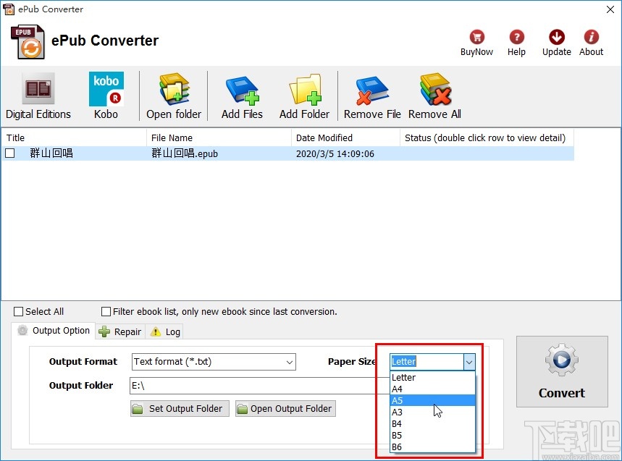Screen dimensions: 622x461
Task: Click the ePub Converter logo icon
Action: pyautogui.click(x=28, y=42)
